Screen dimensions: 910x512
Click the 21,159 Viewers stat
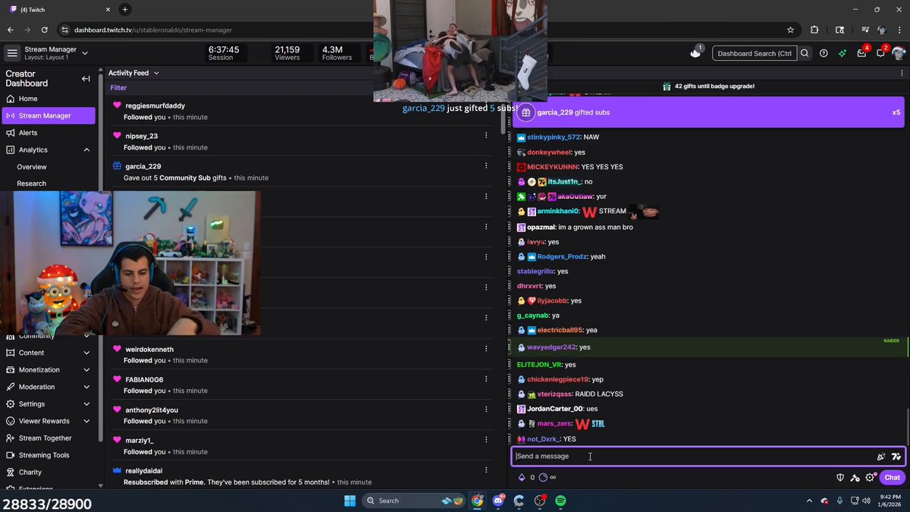[x=287, y=53]
